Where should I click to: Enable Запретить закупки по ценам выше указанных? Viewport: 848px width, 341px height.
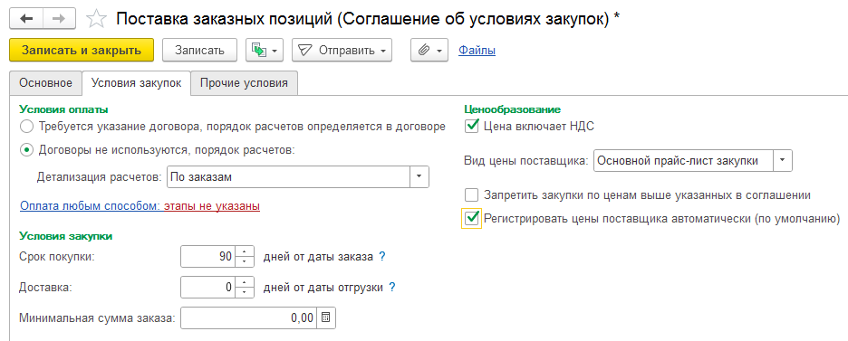[472, 194]
